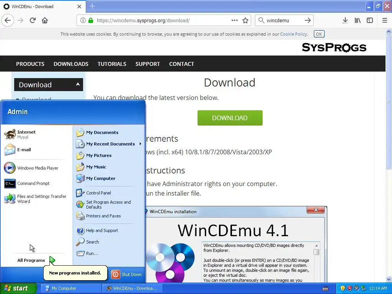Screen dimensions: 392x294
Task: Go to the browser home page
Action: coord(45,20)
